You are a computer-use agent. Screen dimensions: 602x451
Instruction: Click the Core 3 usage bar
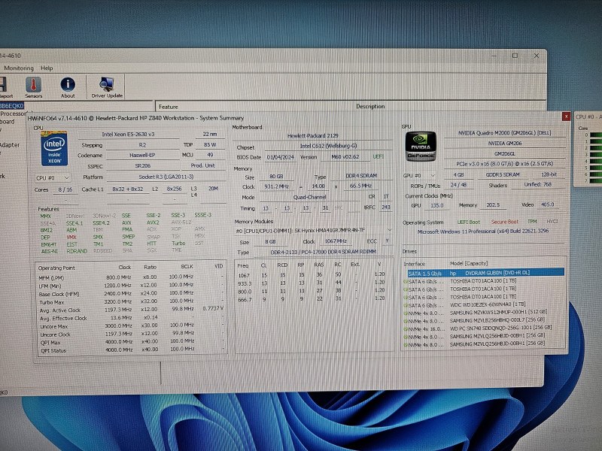click(x=595, y=155)
